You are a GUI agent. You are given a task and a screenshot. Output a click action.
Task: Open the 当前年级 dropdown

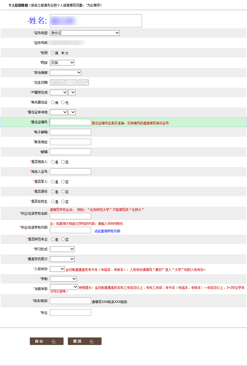click(64, 287)
